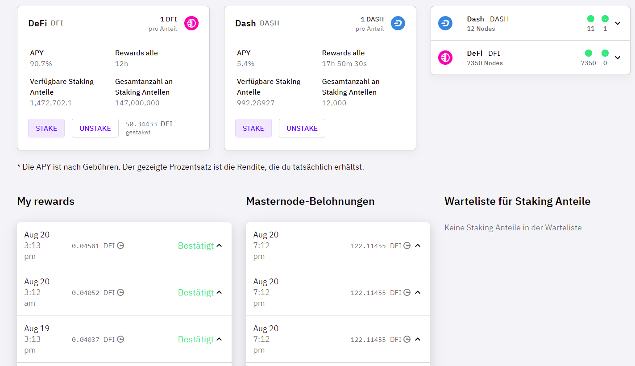Click the total DeFi shares value 147,000,000
Image resolution: width=635 pixels, height=366 pixels.
point(137,103)
